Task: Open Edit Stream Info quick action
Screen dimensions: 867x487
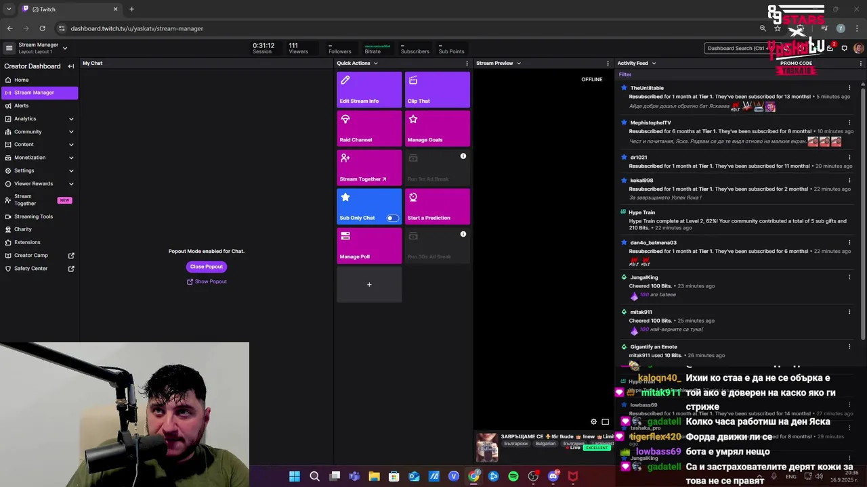Action: tap(369, 90)
